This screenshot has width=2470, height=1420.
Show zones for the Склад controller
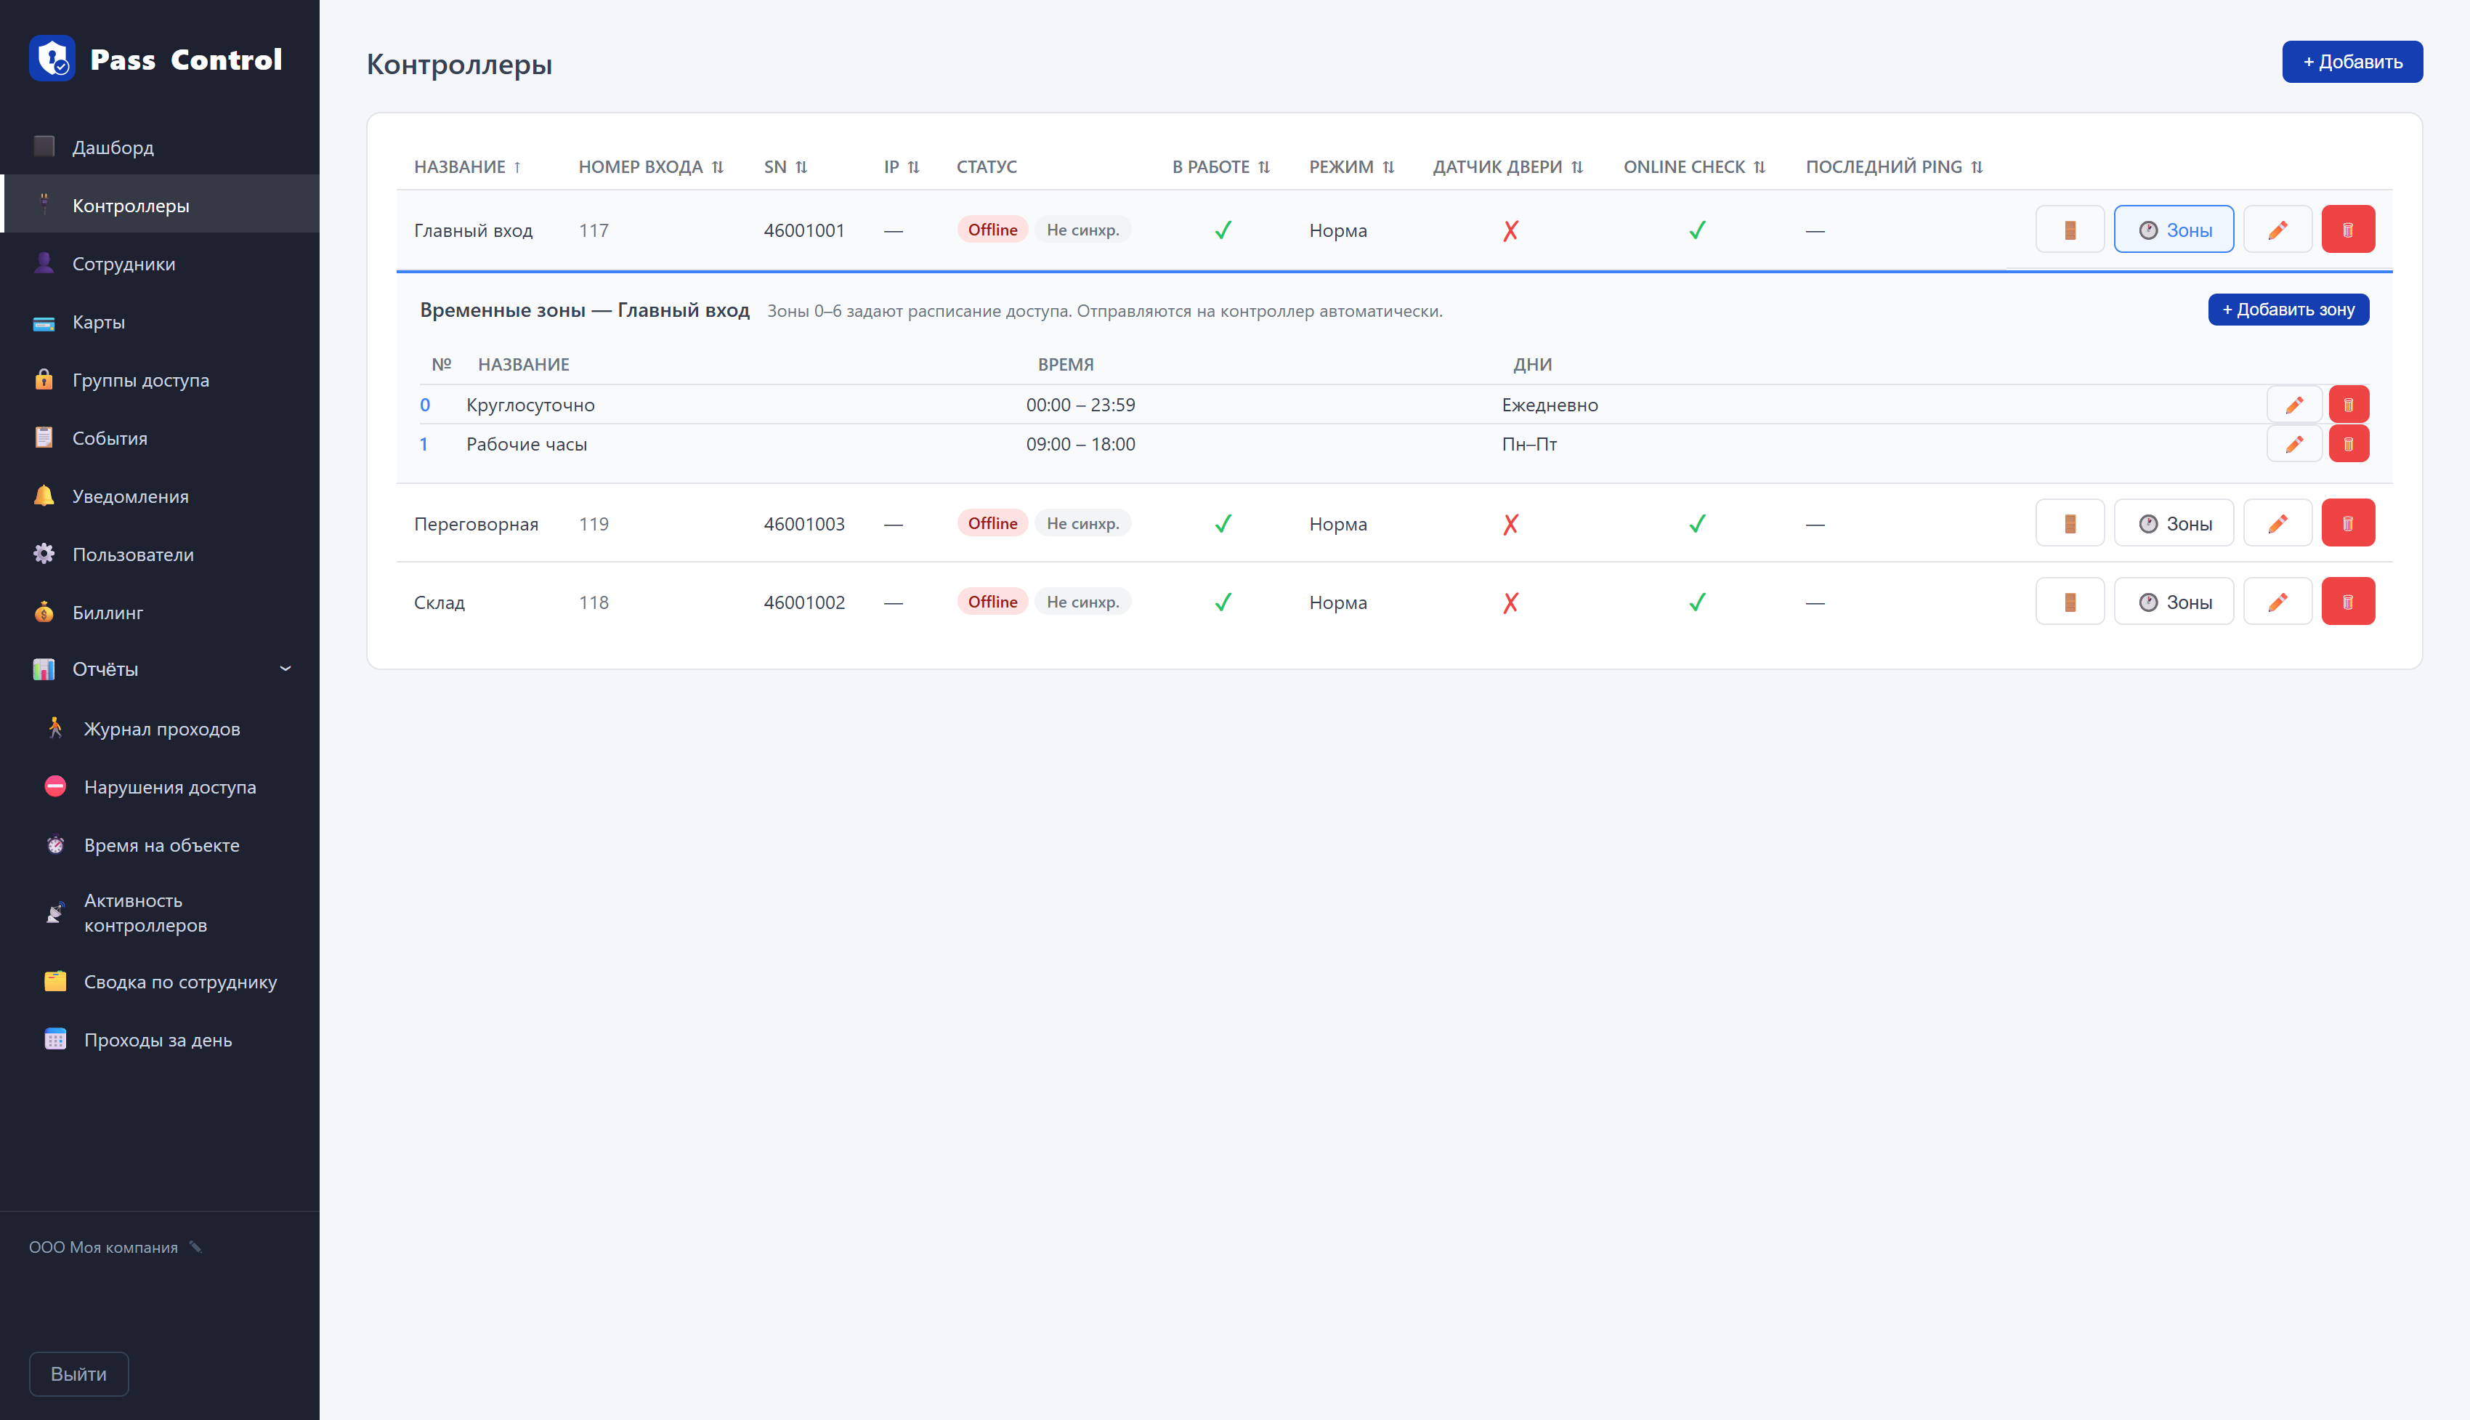click(2174, 602)
